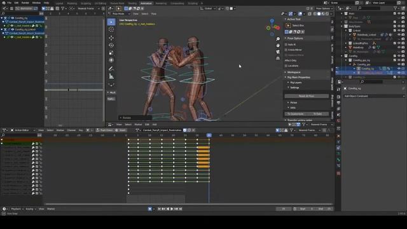Activate the Select Box tool in toolbar

111,22
